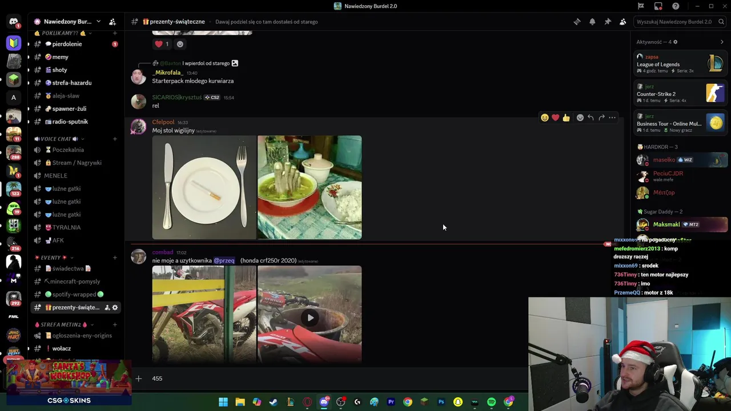Join the AFK voice channel
This screenshot has width=731, height=411.
click(75, 240)
